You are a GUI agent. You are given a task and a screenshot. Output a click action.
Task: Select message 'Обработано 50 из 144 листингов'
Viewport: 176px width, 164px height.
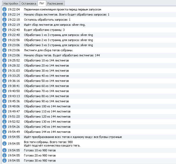pos(46,81)
